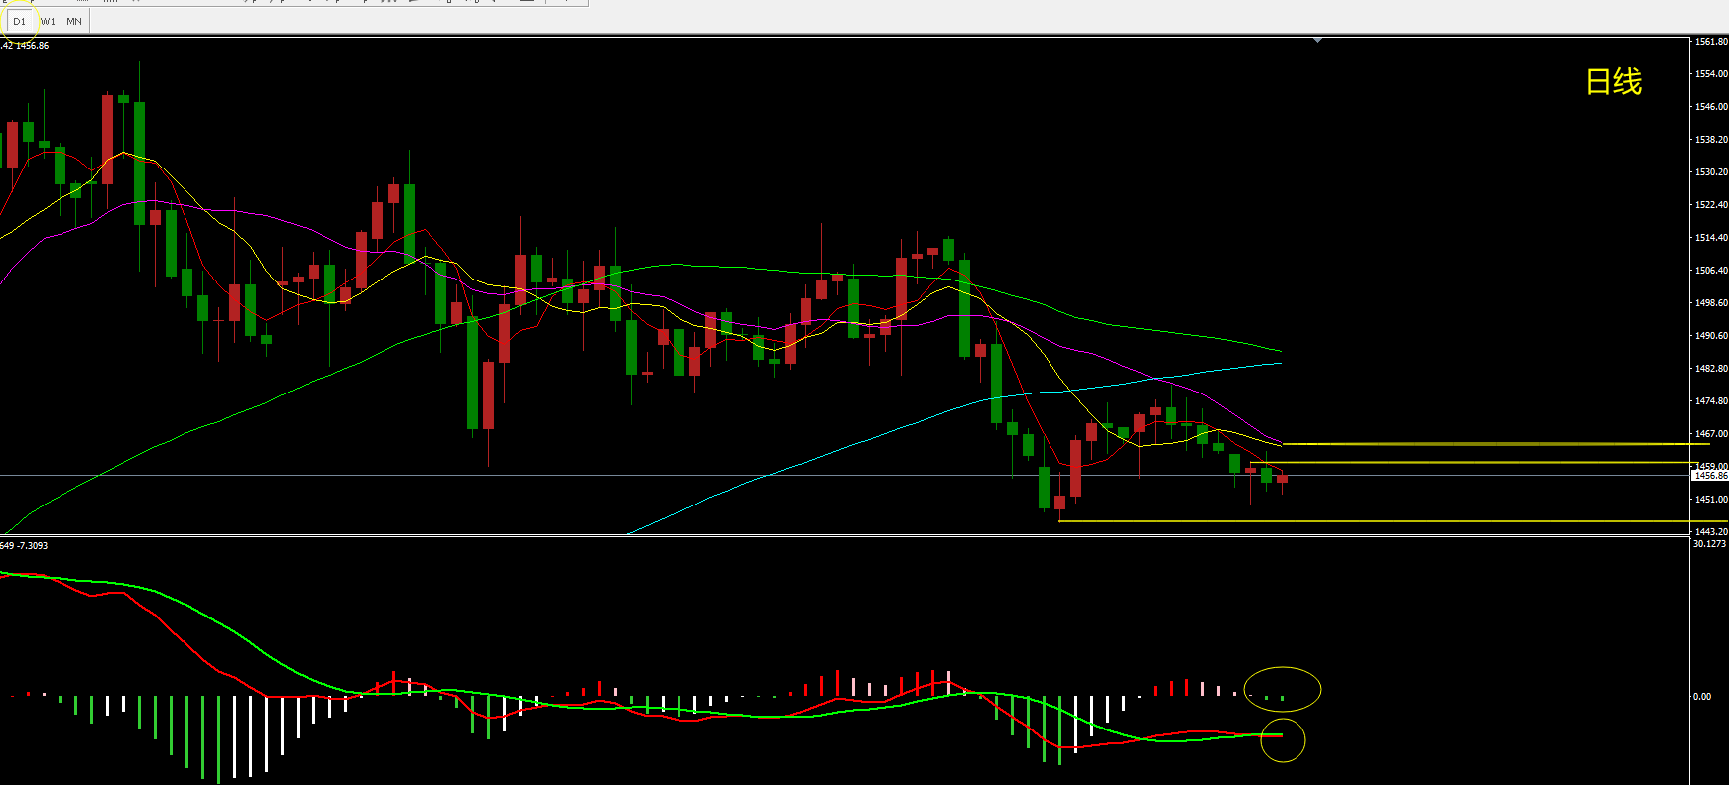
Task: Click the 1498.60 price scale value
Action: coord(1711,303)
